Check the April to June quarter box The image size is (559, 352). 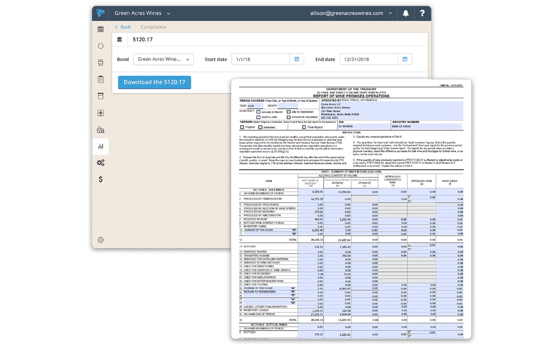point(258,117)
